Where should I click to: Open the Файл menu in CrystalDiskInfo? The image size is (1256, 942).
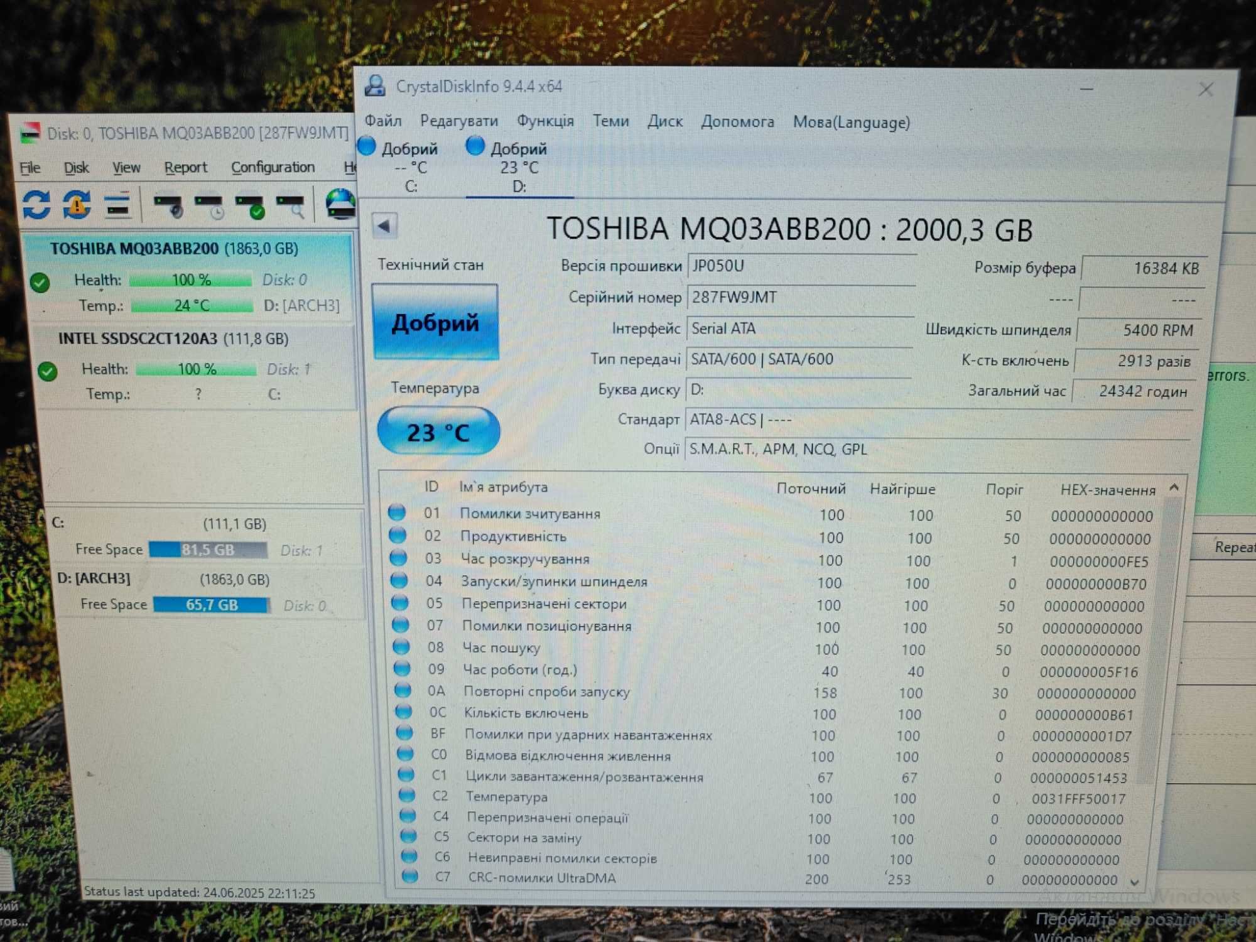point(382,120)
